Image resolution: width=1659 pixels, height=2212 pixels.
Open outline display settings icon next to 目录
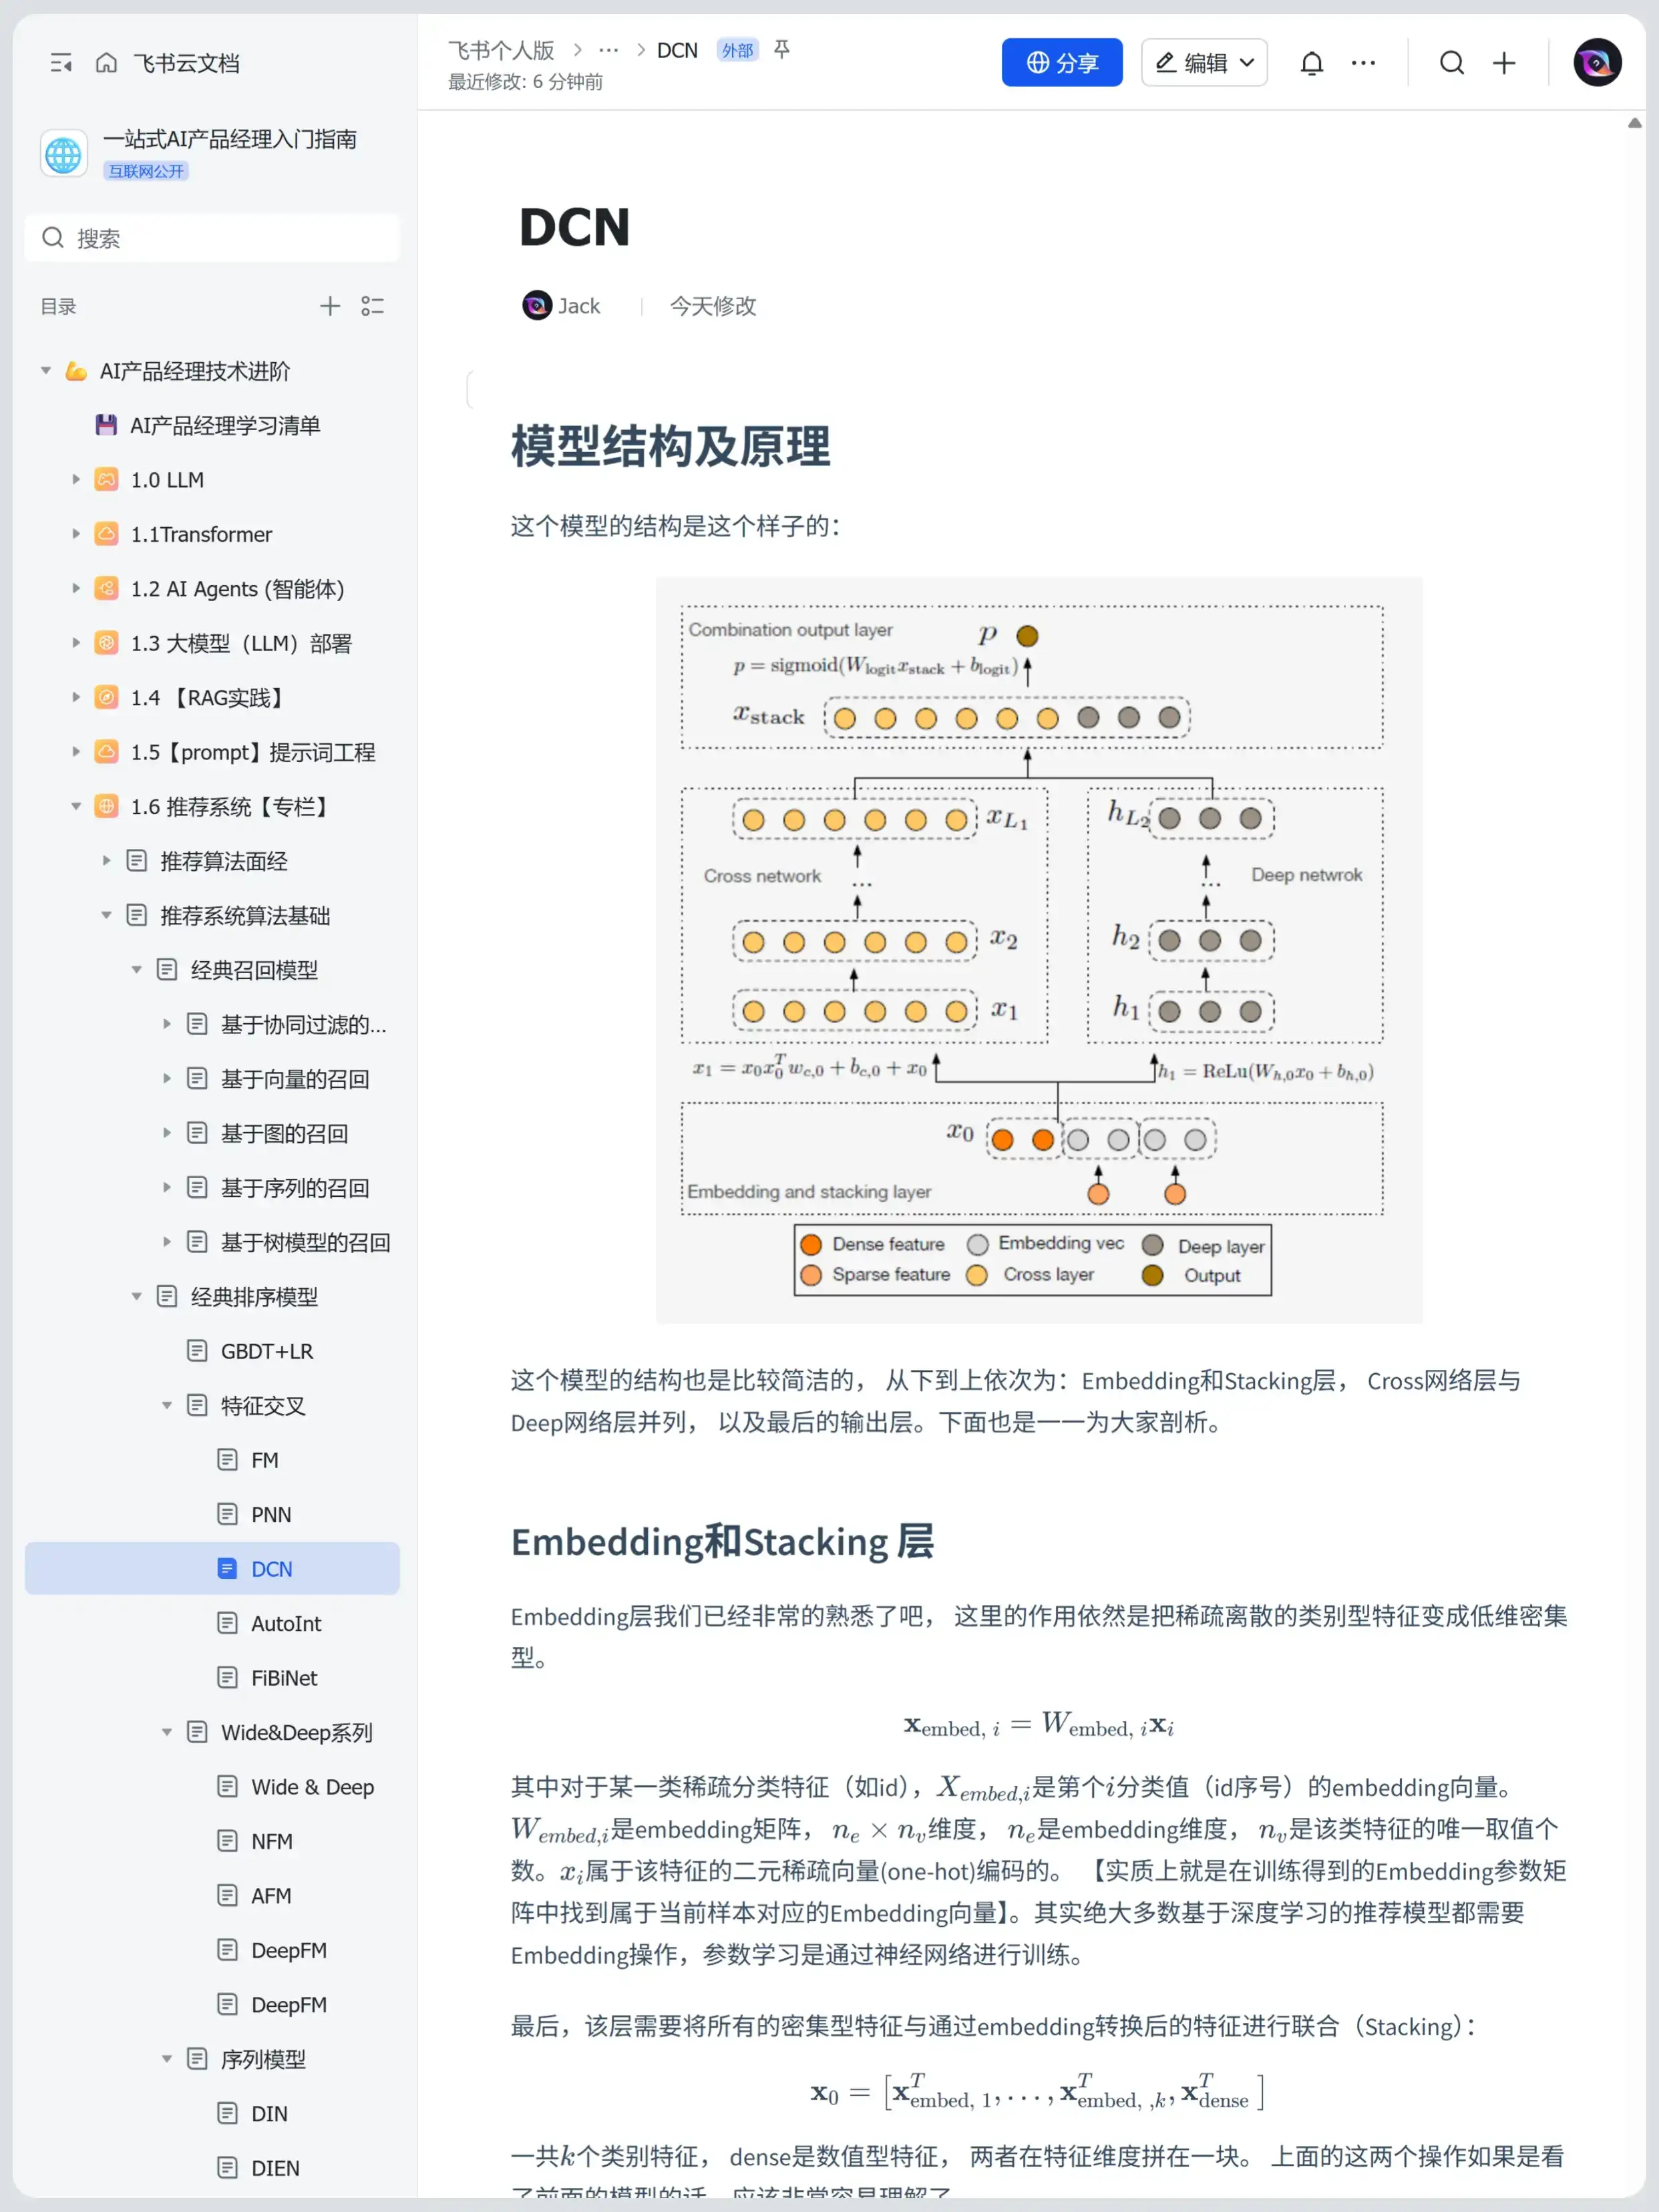373,306
